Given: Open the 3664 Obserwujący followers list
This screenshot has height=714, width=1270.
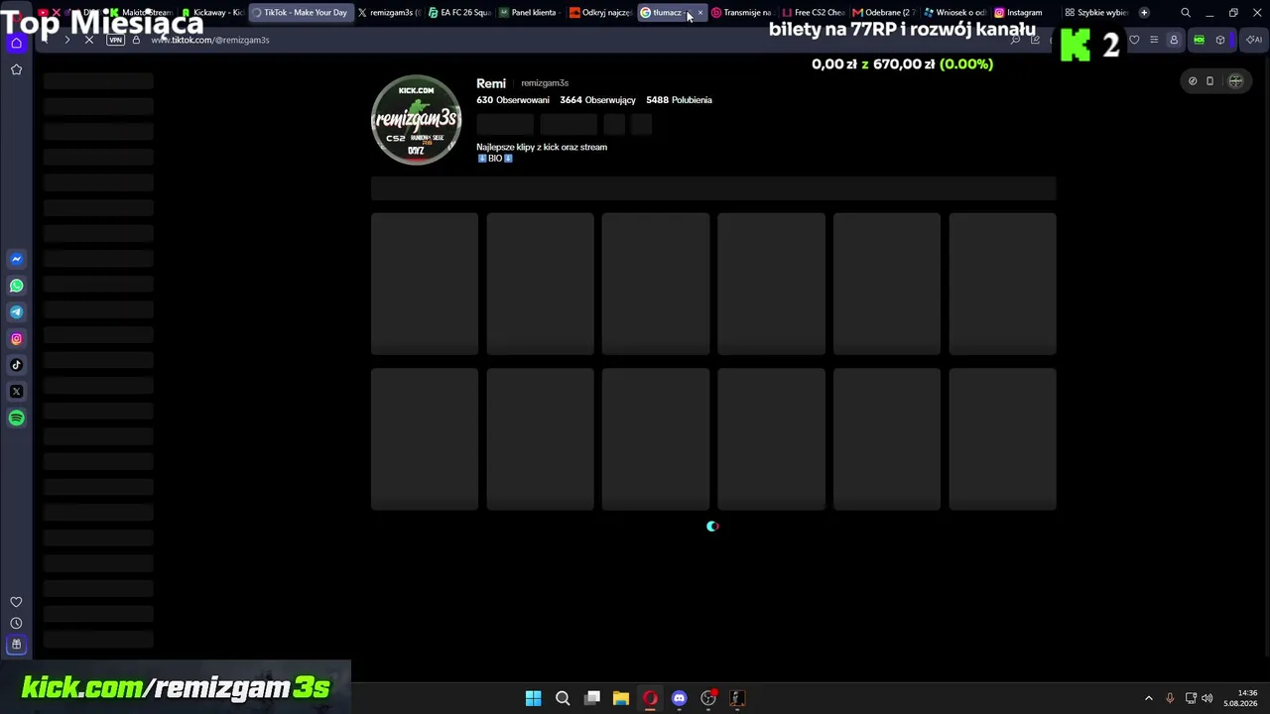Looking at the screenshot, I should click(597, 100).
